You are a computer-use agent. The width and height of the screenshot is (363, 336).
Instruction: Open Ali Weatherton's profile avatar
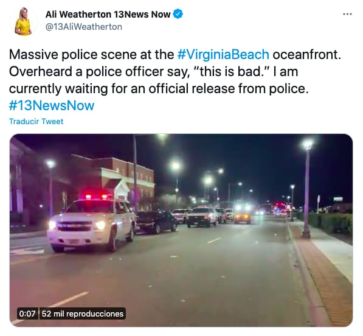click(x=23, y=21)
